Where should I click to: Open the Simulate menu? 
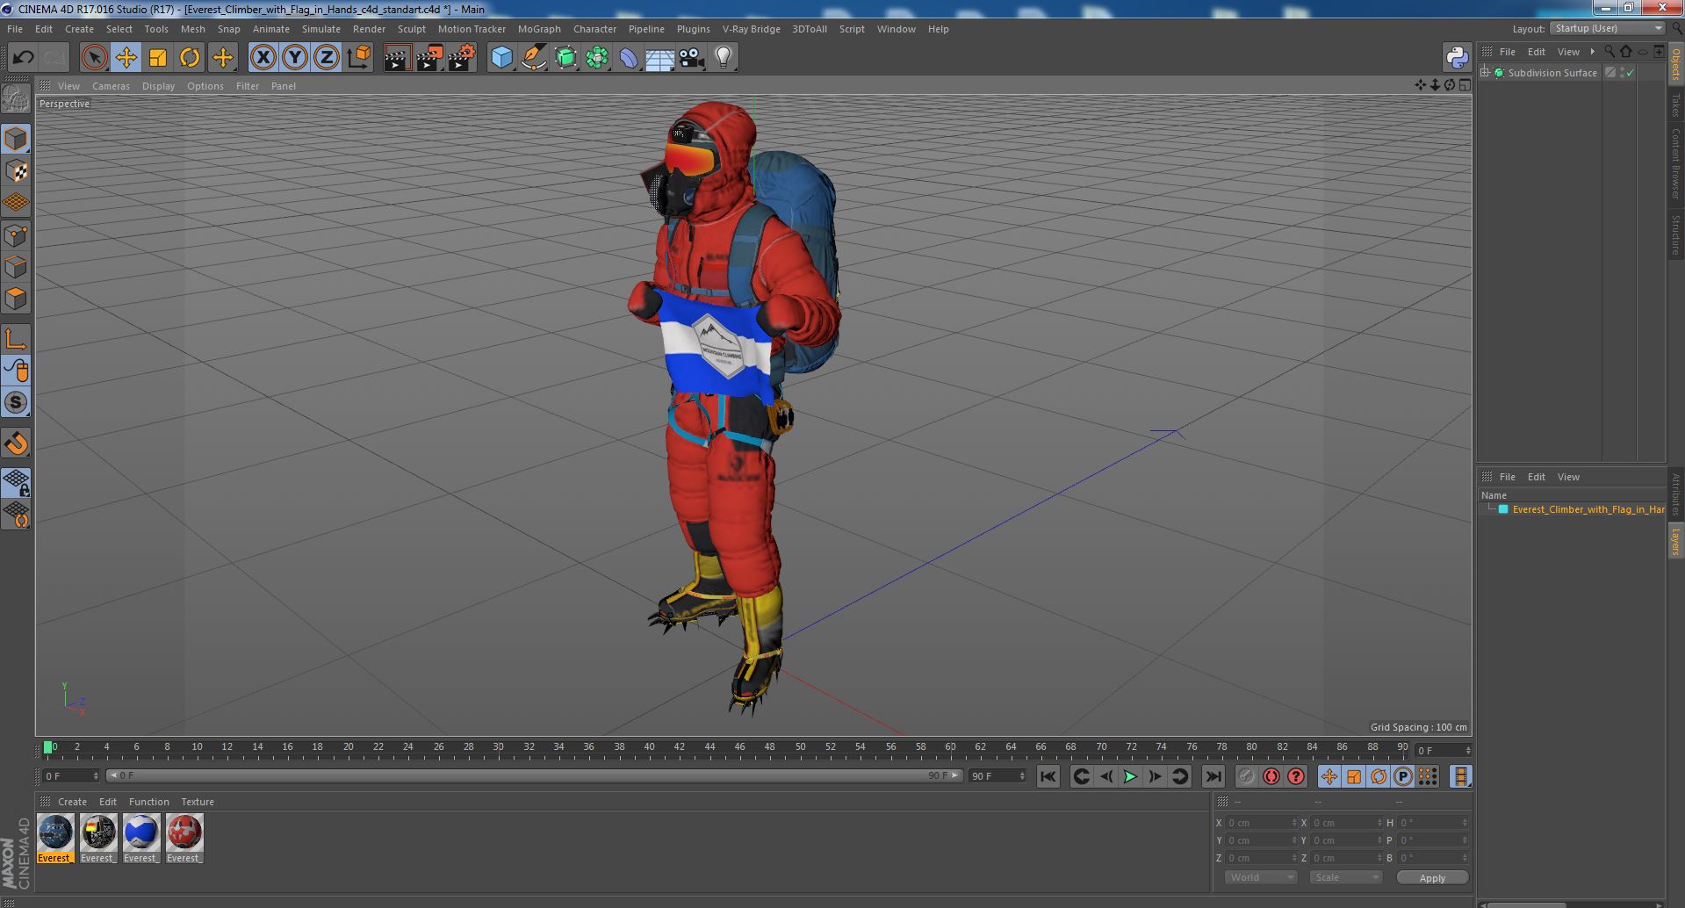(x=320, y=29)
